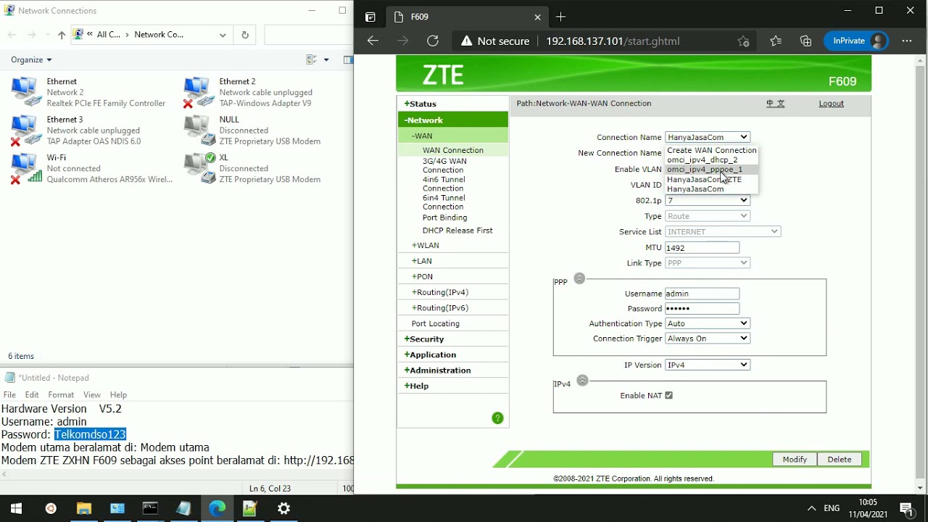Image resolution: width=928 pixels, height=522 pixels.
Task: Open the 802.1p priority dropdown
Action: coord(708,200)
